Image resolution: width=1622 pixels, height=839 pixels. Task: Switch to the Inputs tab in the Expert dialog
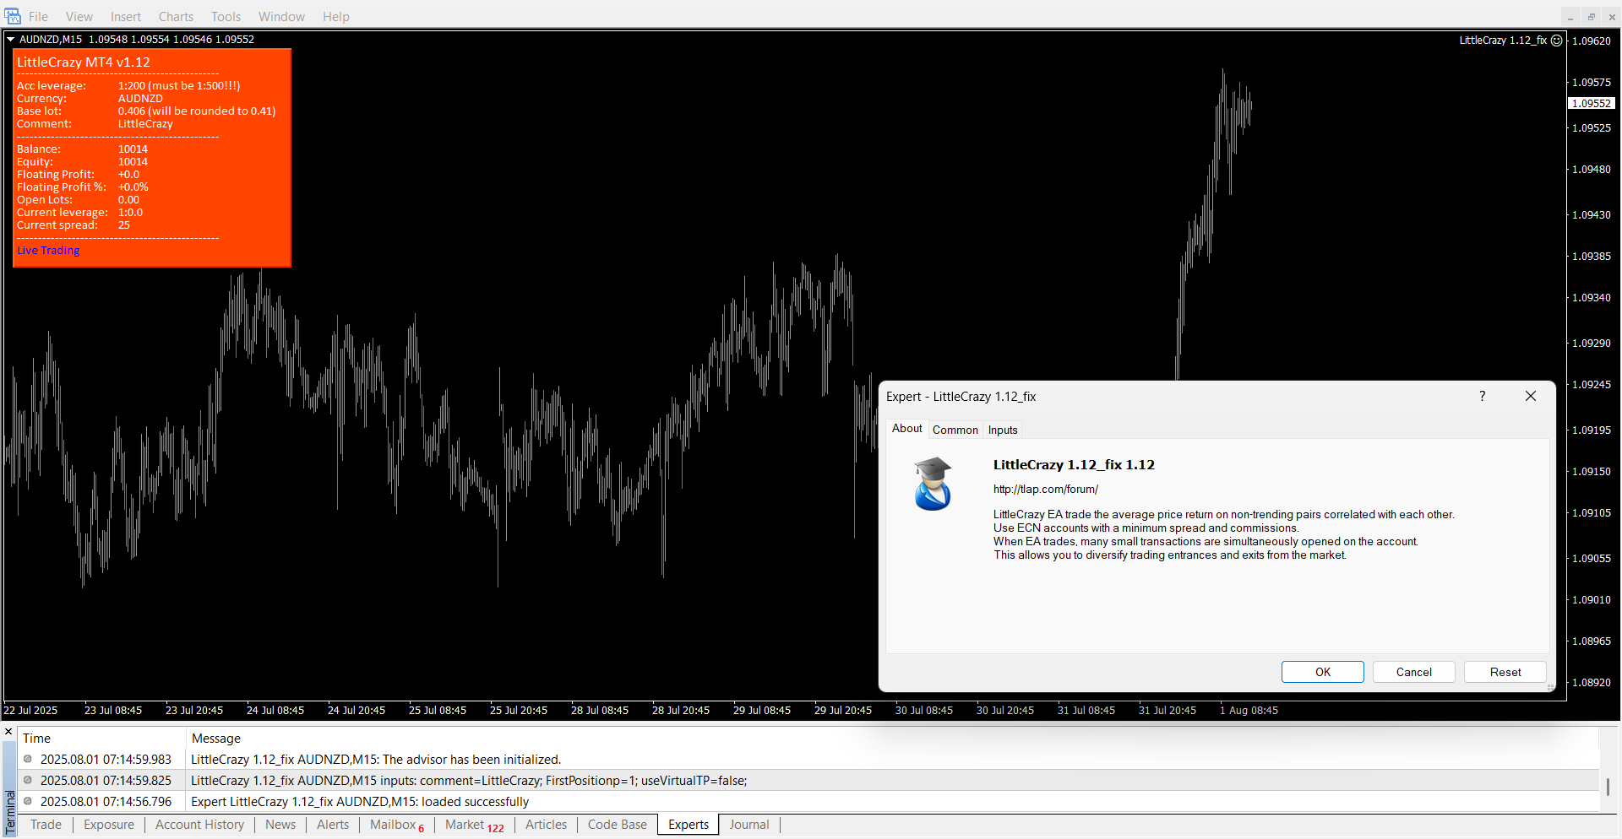pos(1003,430)
